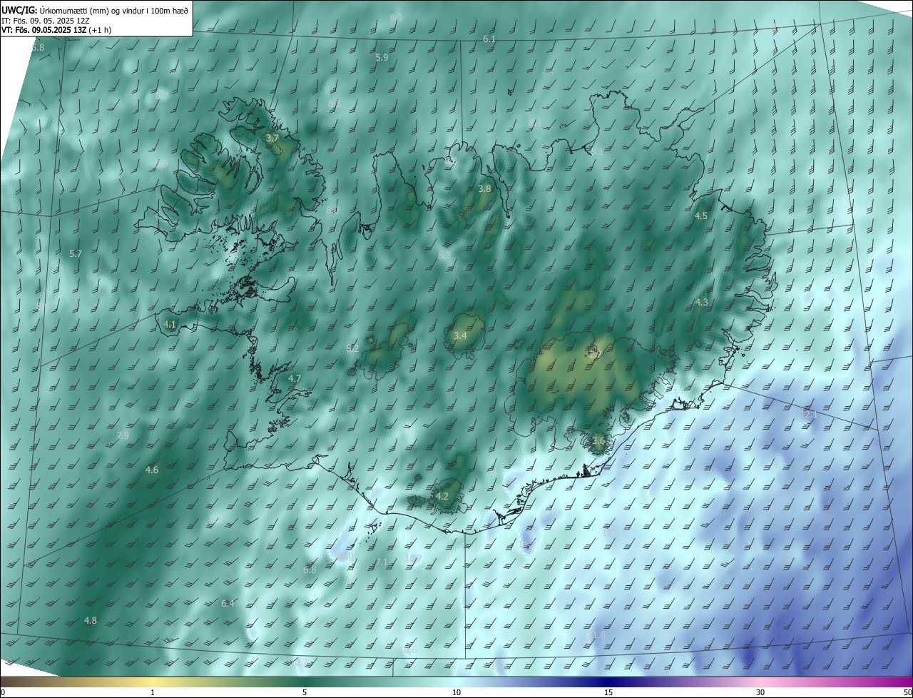
Task: Click the 6.4 map value
Action: tap(228, 603)
